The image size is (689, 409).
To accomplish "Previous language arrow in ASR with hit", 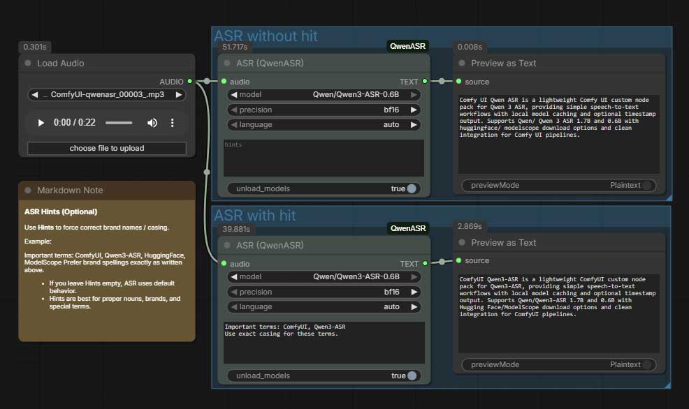I will [234, 307].
